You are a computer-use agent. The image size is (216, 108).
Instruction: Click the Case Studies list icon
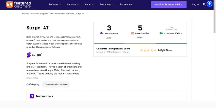(132, 33)
